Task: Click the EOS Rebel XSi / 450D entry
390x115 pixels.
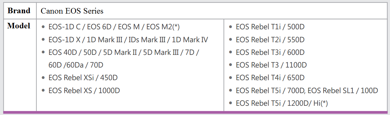Action: click(x=83, y=78)
